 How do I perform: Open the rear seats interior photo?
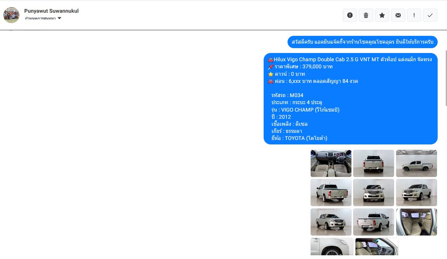416,222
